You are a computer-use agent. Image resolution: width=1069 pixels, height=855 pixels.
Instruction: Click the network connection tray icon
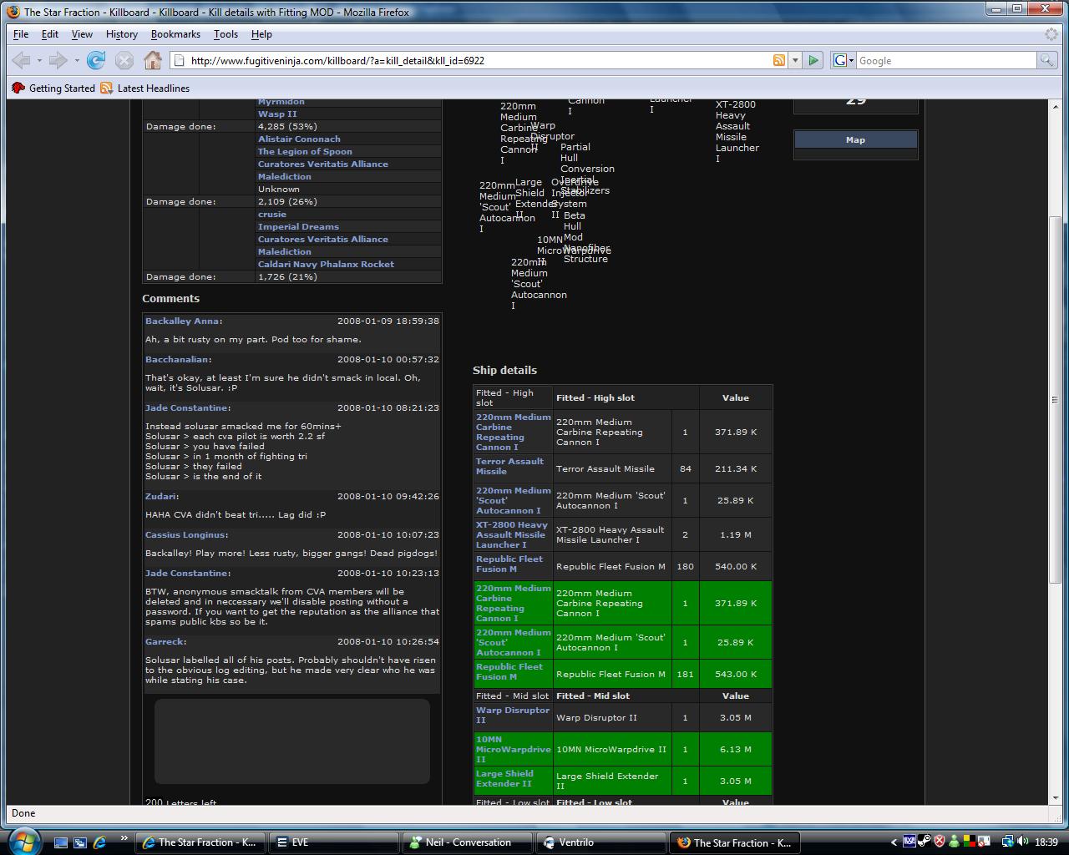pyautogui.click(x=1008, y=842)
